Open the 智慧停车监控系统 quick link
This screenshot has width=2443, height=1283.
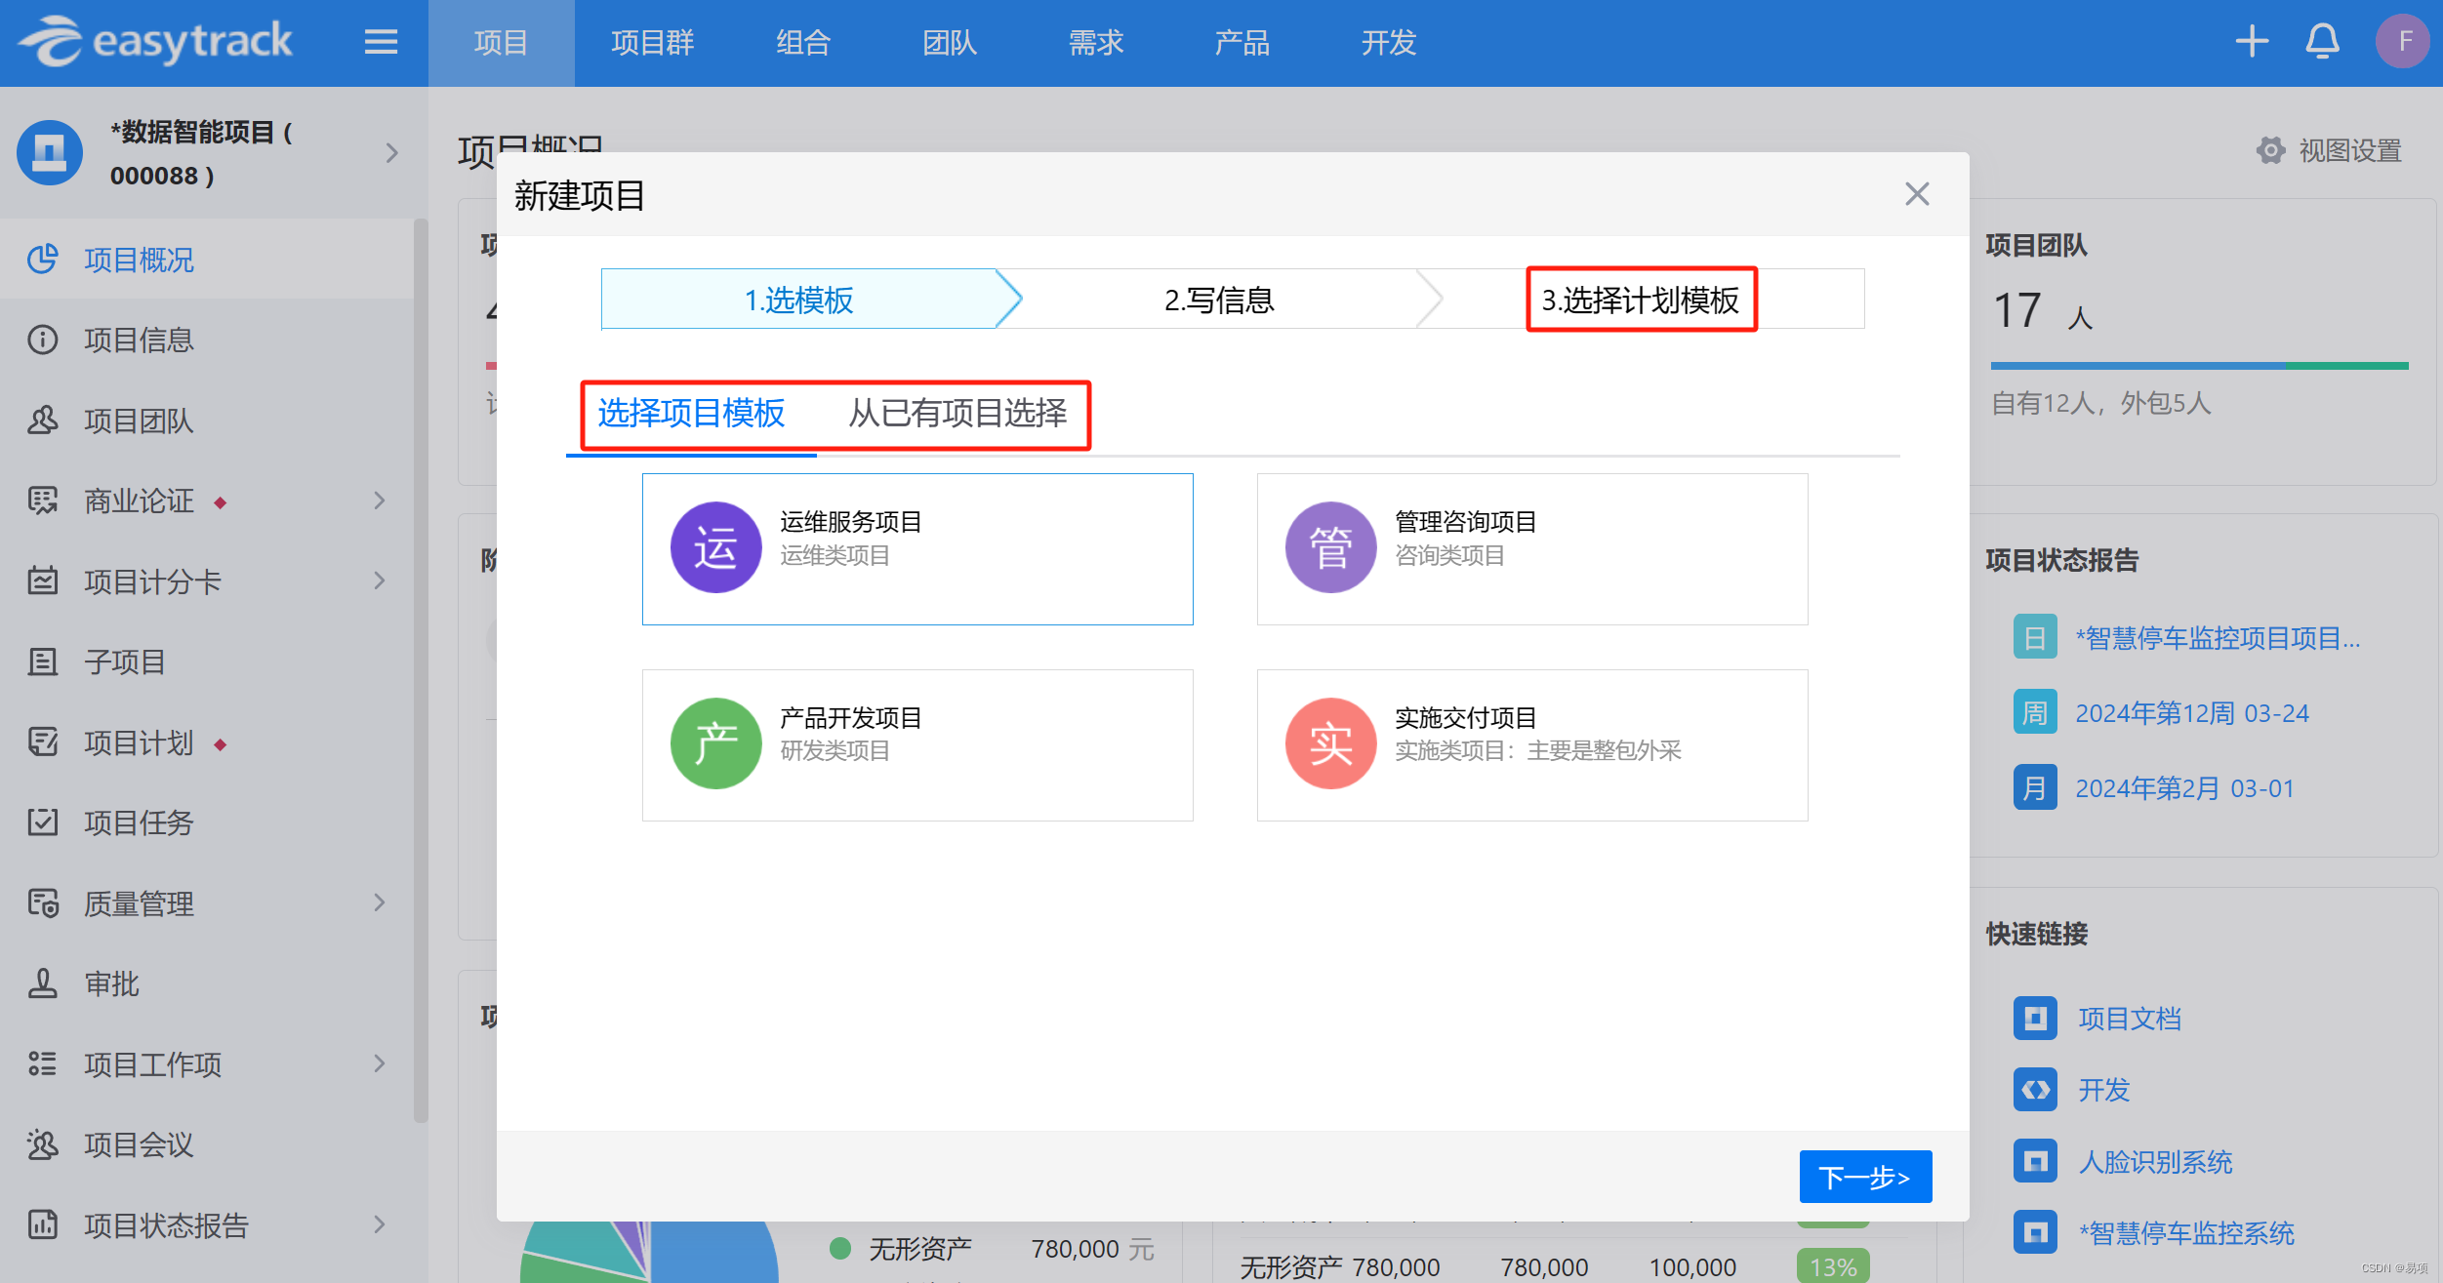tap(2186, 1233)
